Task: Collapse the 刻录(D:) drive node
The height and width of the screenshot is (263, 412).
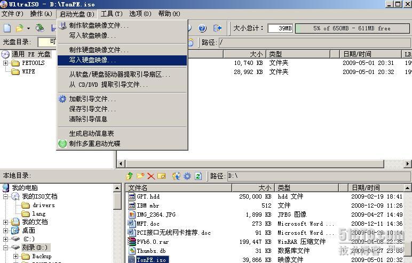Action: (5, 248)
